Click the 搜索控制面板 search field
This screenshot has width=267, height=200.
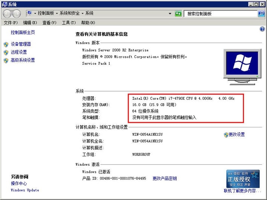221,14
